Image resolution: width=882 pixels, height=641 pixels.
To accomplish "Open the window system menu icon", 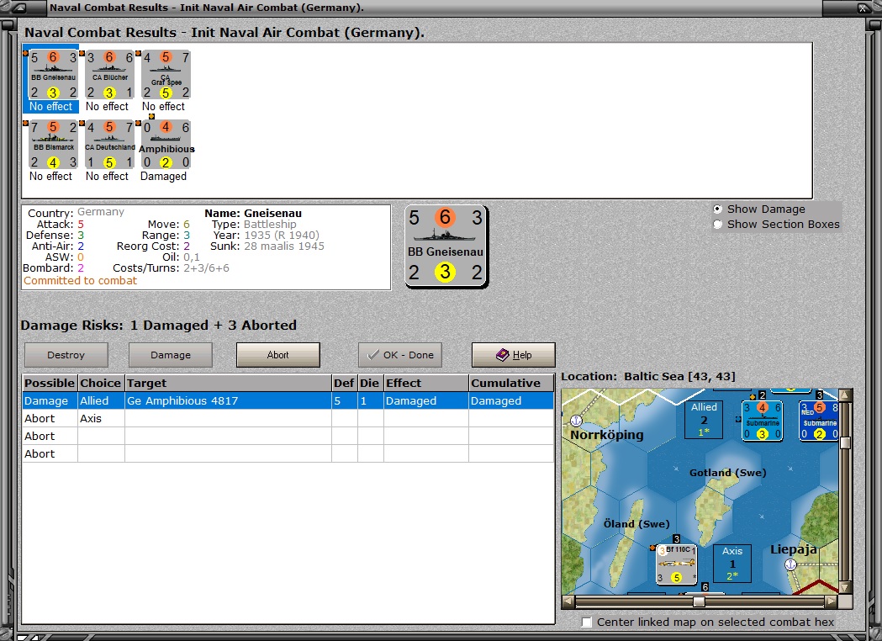I will pyautogui.click(x=18, y=8).
